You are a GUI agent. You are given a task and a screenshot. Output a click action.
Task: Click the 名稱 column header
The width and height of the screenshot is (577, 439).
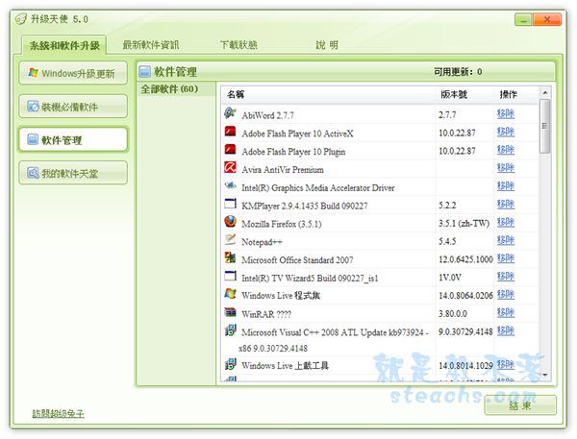pos(328,94)
